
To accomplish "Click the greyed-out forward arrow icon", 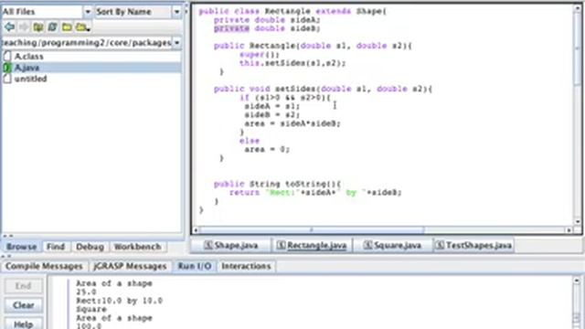I will click(24, 27).
